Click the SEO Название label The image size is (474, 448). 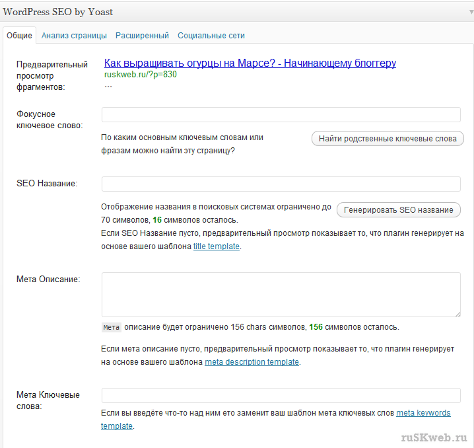click(x=47, y=183)
